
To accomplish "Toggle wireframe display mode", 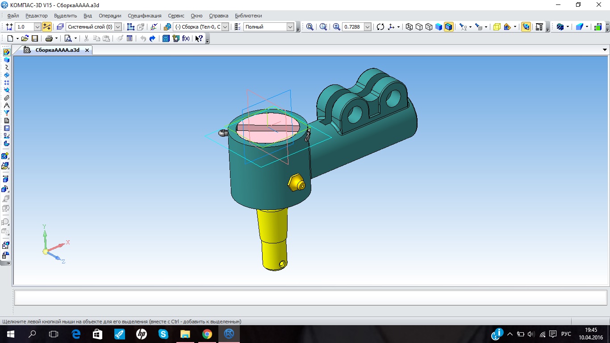I will [x=409, y=27].
